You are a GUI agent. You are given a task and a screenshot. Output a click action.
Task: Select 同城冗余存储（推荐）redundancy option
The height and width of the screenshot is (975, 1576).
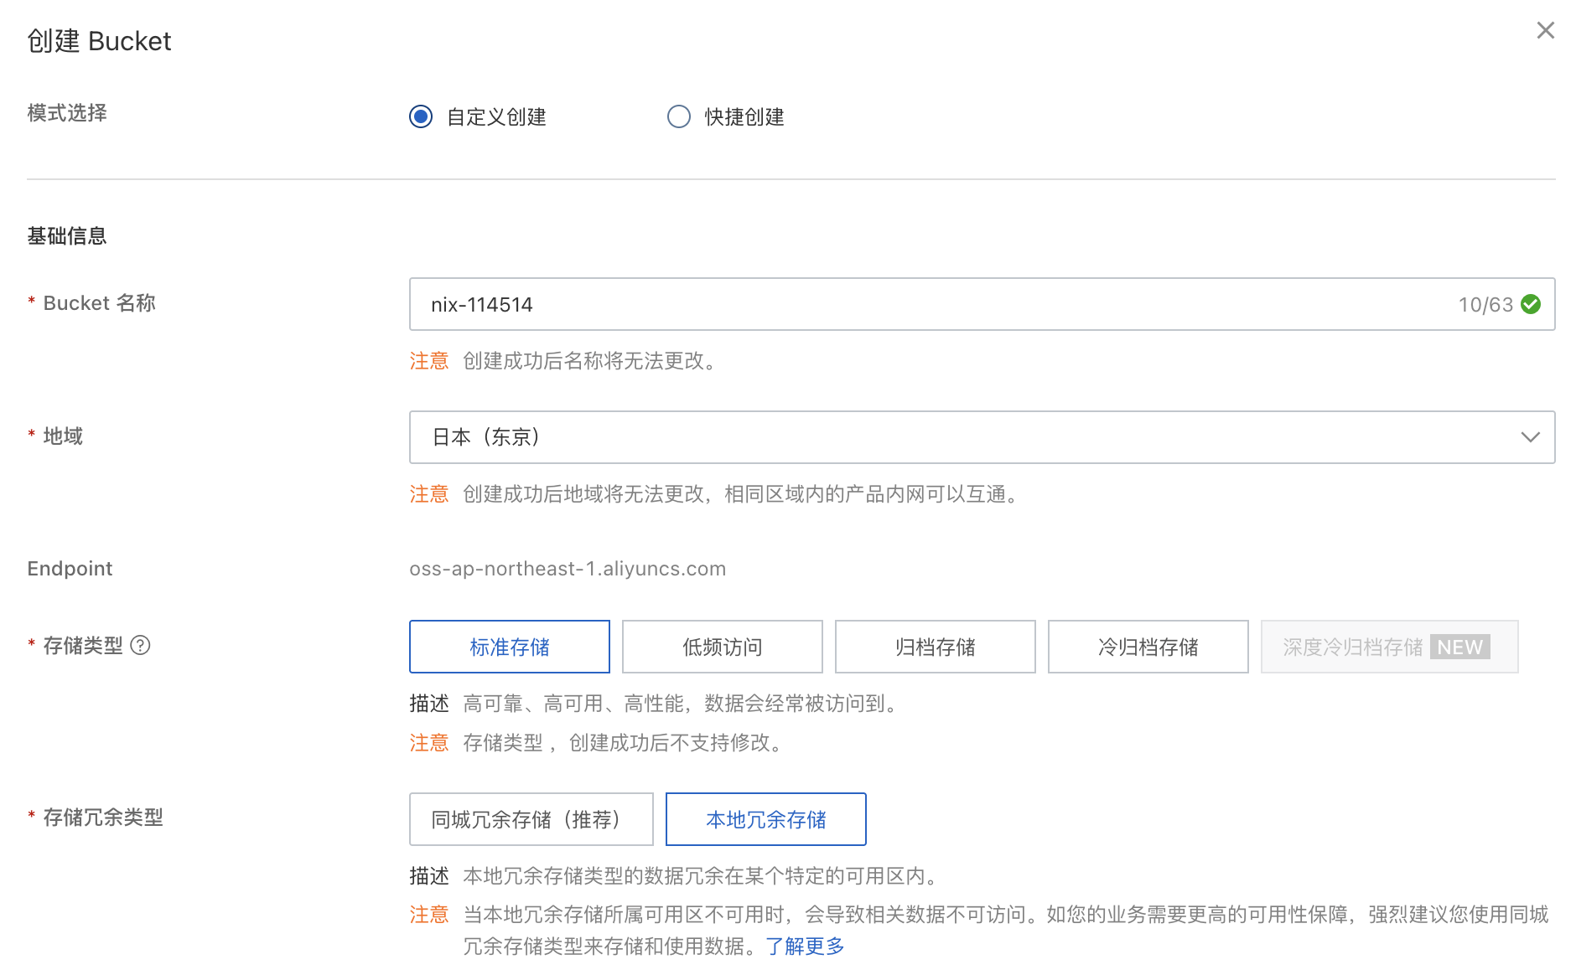click(531, 819)
